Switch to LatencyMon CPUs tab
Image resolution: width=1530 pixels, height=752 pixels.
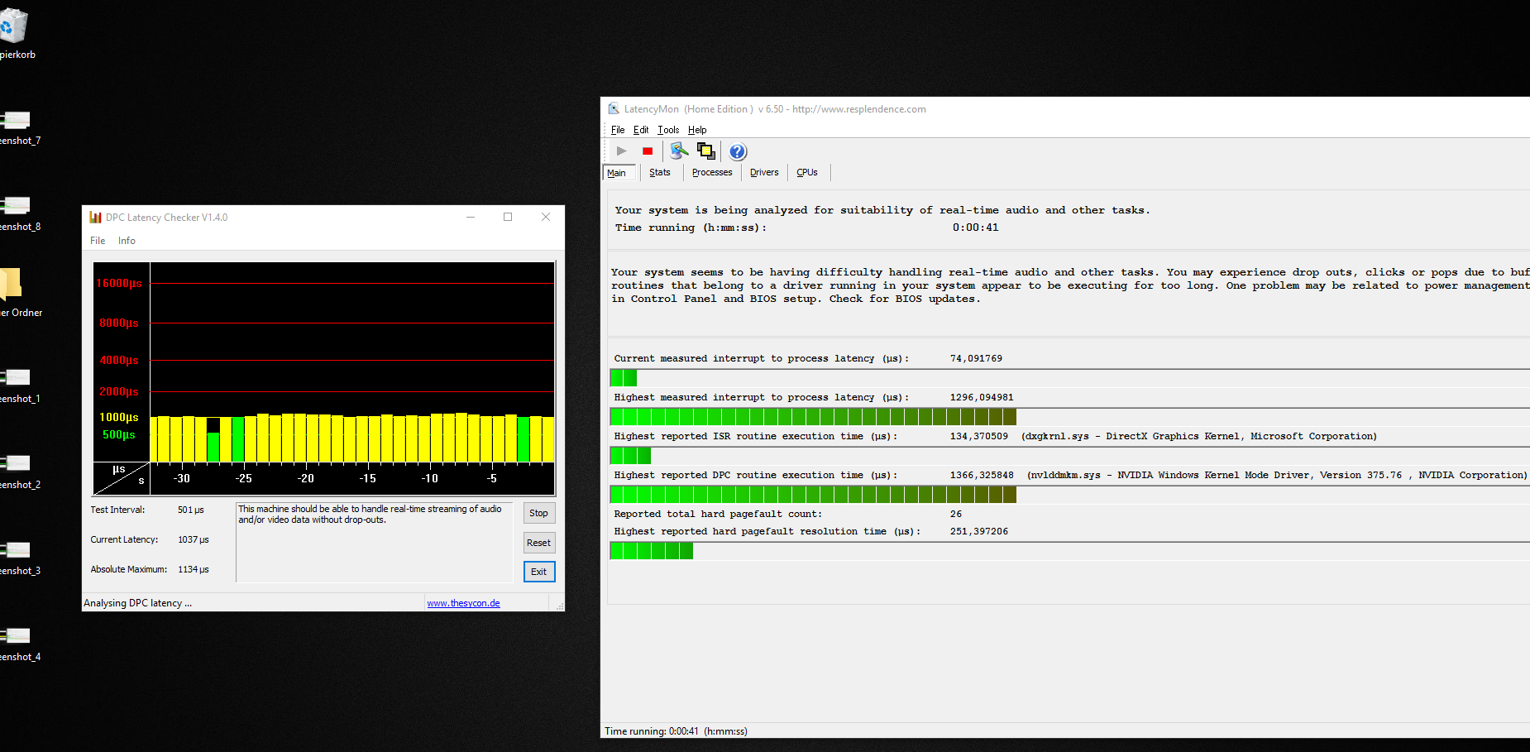pos(807,173)
